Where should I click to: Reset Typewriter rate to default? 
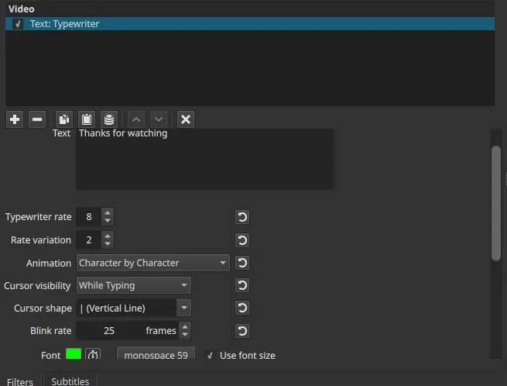click(242, 218)
